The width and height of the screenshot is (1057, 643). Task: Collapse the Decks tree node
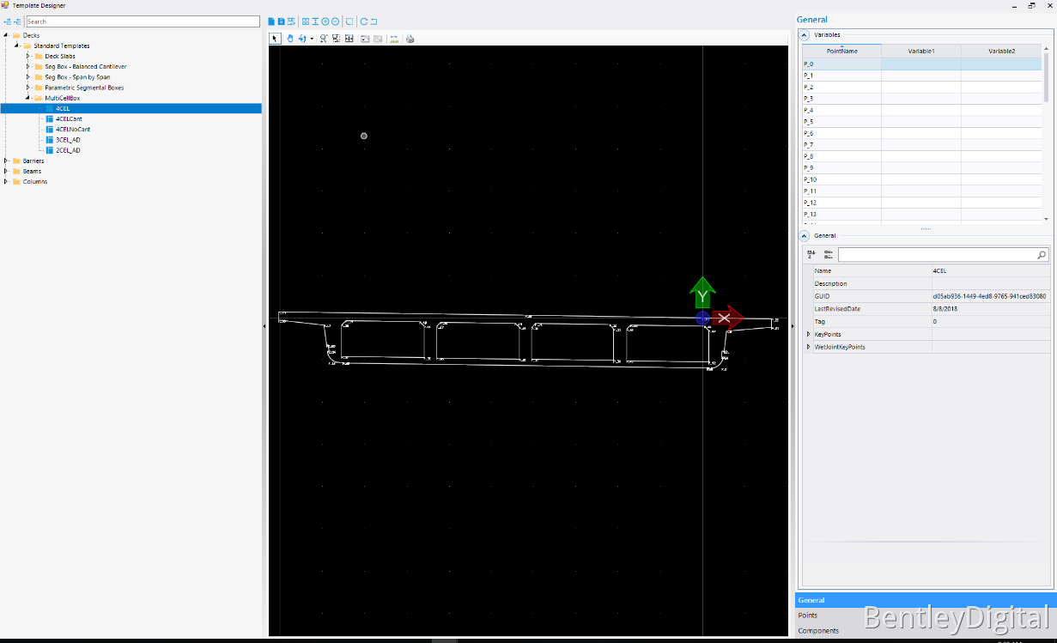pos(7,35)
